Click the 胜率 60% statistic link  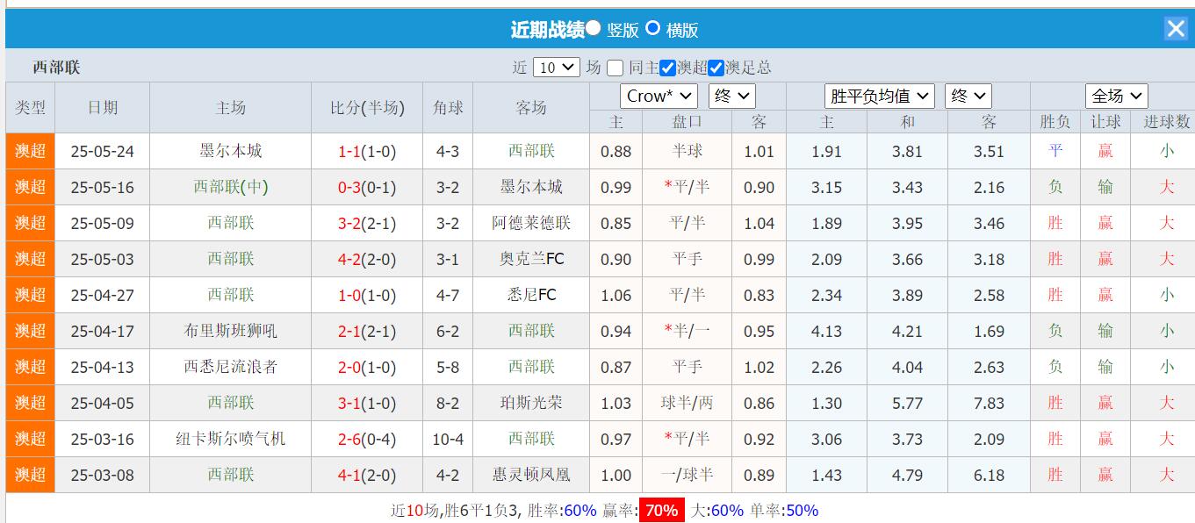(579, 509)
